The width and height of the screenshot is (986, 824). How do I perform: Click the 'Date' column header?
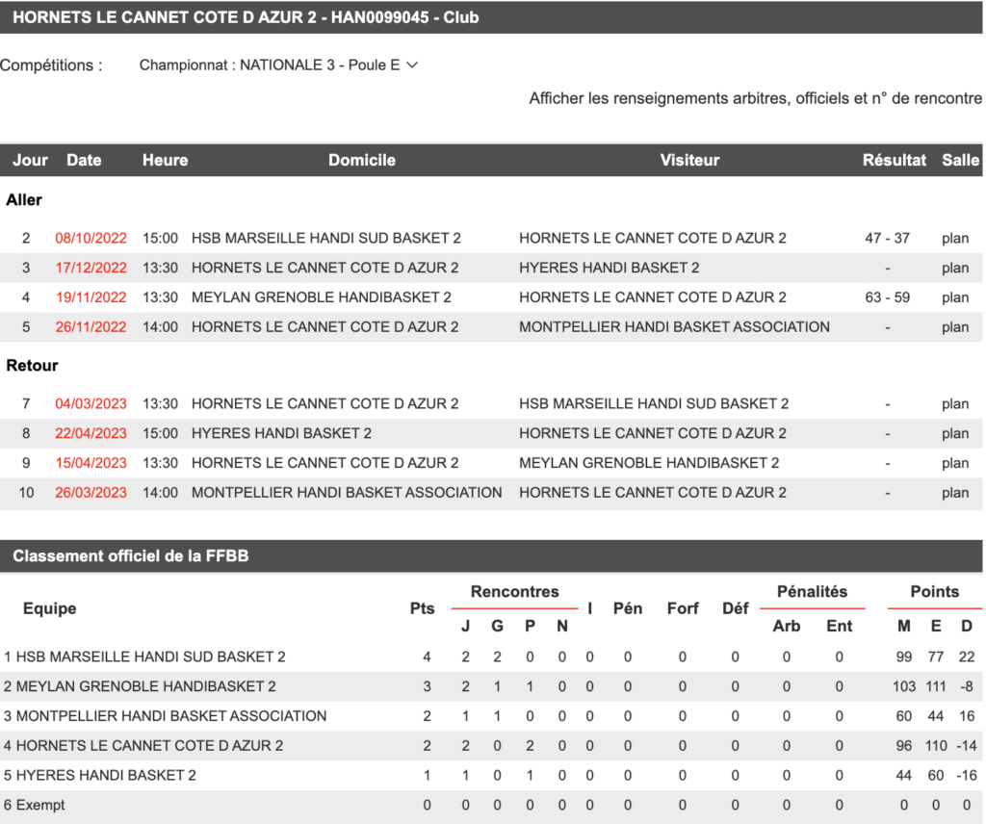click(85, 160)
